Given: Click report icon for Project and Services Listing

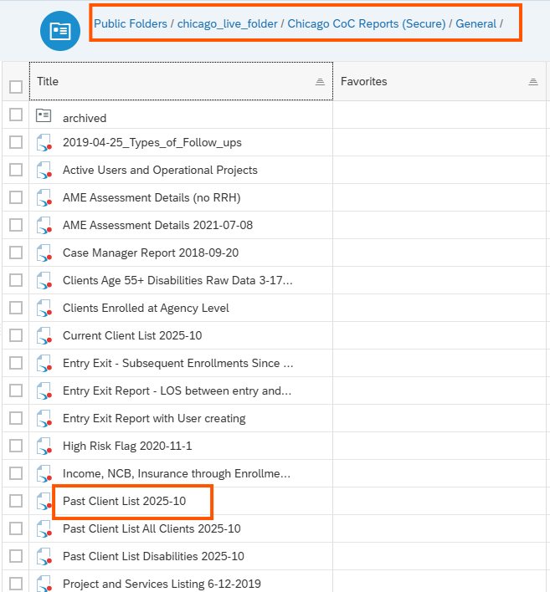Looking at the screenshot, I should tap(44, 584).
